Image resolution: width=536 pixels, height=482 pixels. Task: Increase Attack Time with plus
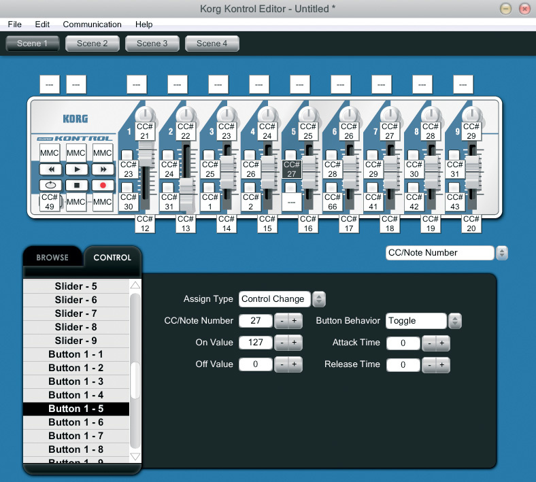pos(442,343)
